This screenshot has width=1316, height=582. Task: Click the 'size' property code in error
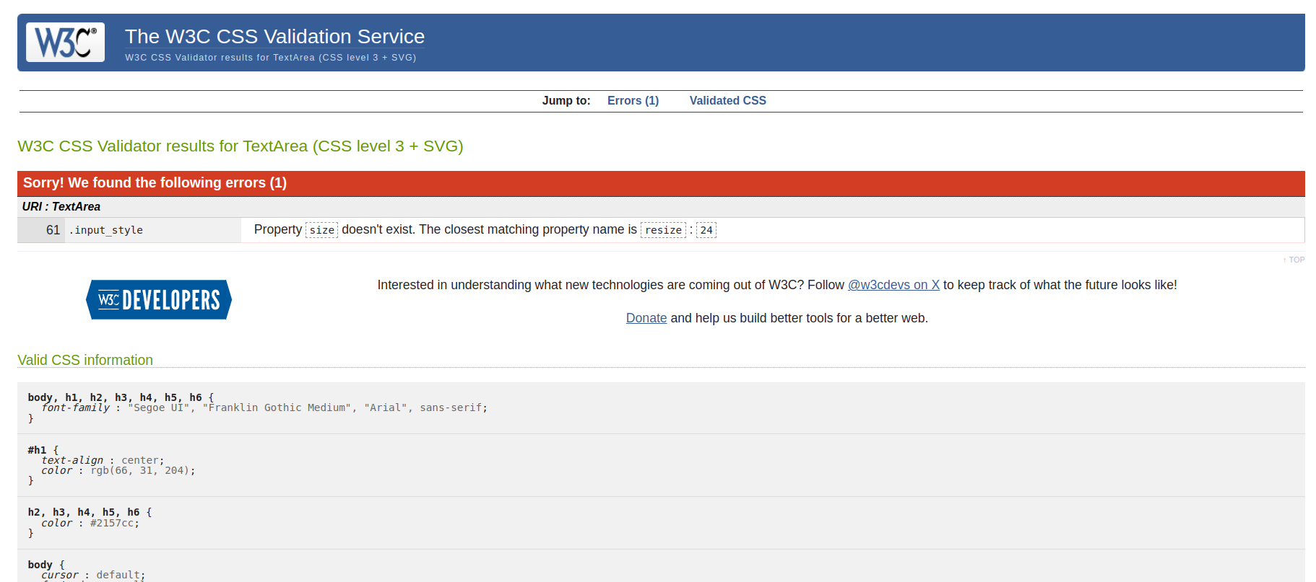[322, 230]
